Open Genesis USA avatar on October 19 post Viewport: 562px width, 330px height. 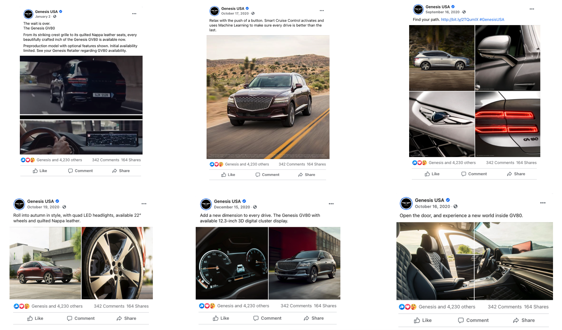click(19, 204)
